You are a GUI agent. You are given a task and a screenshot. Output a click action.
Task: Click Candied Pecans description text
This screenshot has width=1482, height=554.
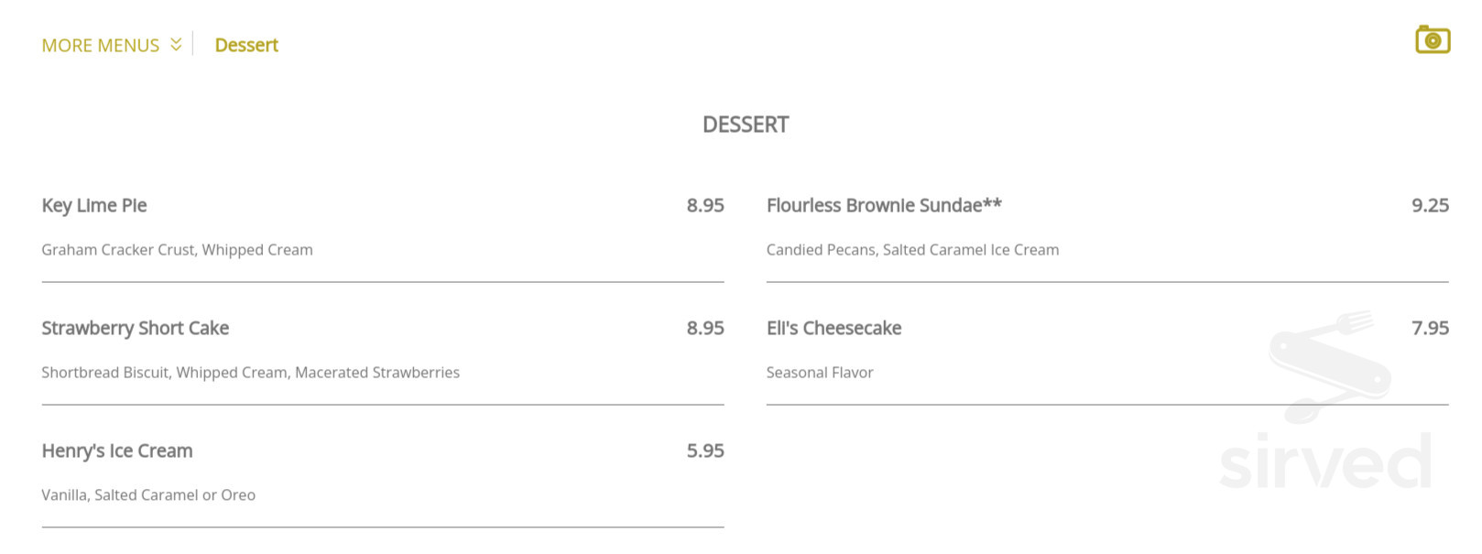click(x=912, y=250)
